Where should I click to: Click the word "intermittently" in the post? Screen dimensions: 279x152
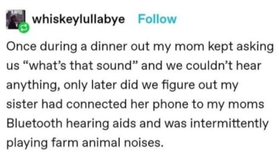[x=228, y=125]
